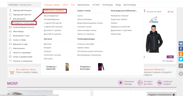Screen dimensions: 183x96
Task: Open iTao tab
Action: point(73,5)
